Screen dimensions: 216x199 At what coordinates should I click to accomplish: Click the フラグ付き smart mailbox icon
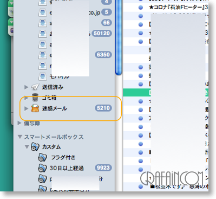[x=43, y=157]
